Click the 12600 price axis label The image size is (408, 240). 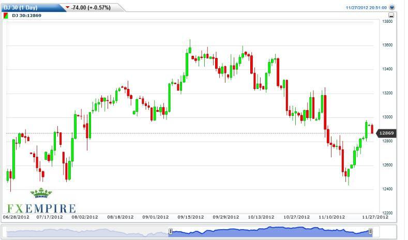tap(387, 165)
